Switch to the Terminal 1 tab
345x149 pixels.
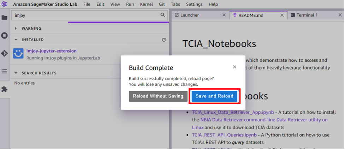(x=316, y=15)
